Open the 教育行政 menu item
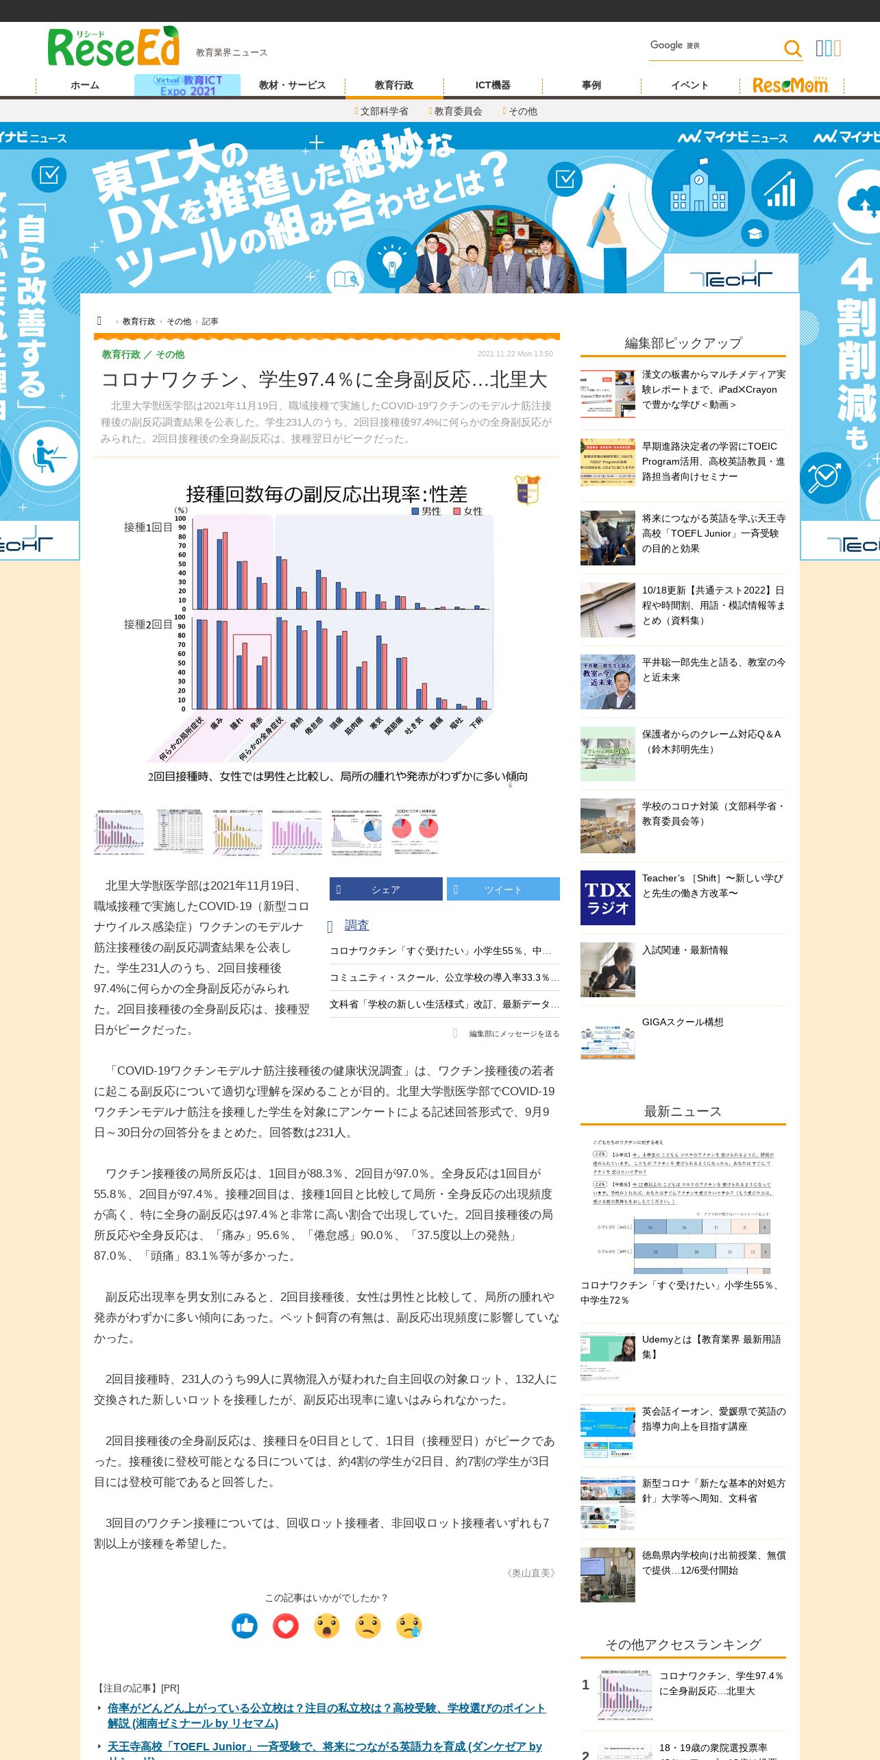The image size is (880, 1760). point(394,85)
